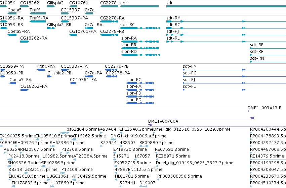
Task: Click the Gbeta5 gene label
Action: (x=14, y=10)
